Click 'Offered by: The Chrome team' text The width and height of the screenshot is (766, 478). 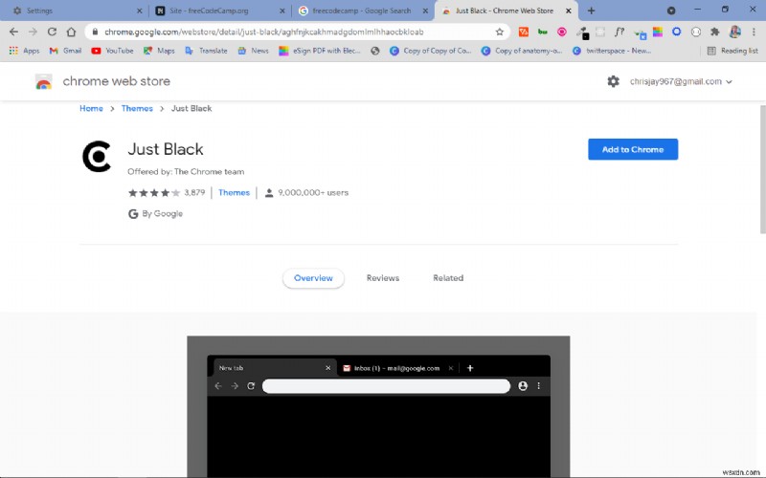186,172
